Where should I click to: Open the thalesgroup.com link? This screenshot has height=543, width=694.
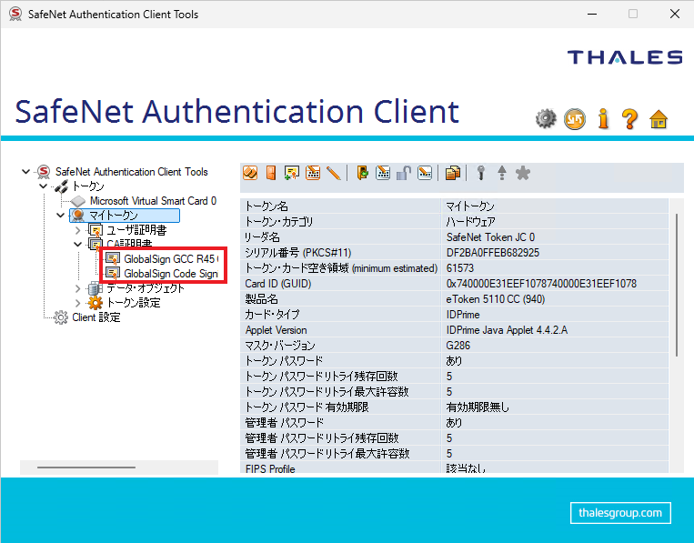(620, 513)
